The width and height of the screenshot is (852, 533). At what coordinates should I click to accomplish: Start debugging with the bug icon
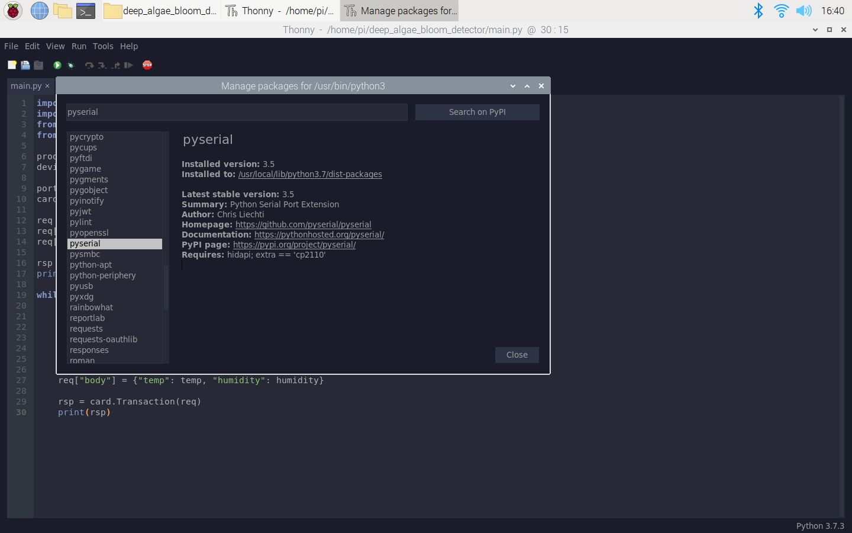[x=70, y=65]
